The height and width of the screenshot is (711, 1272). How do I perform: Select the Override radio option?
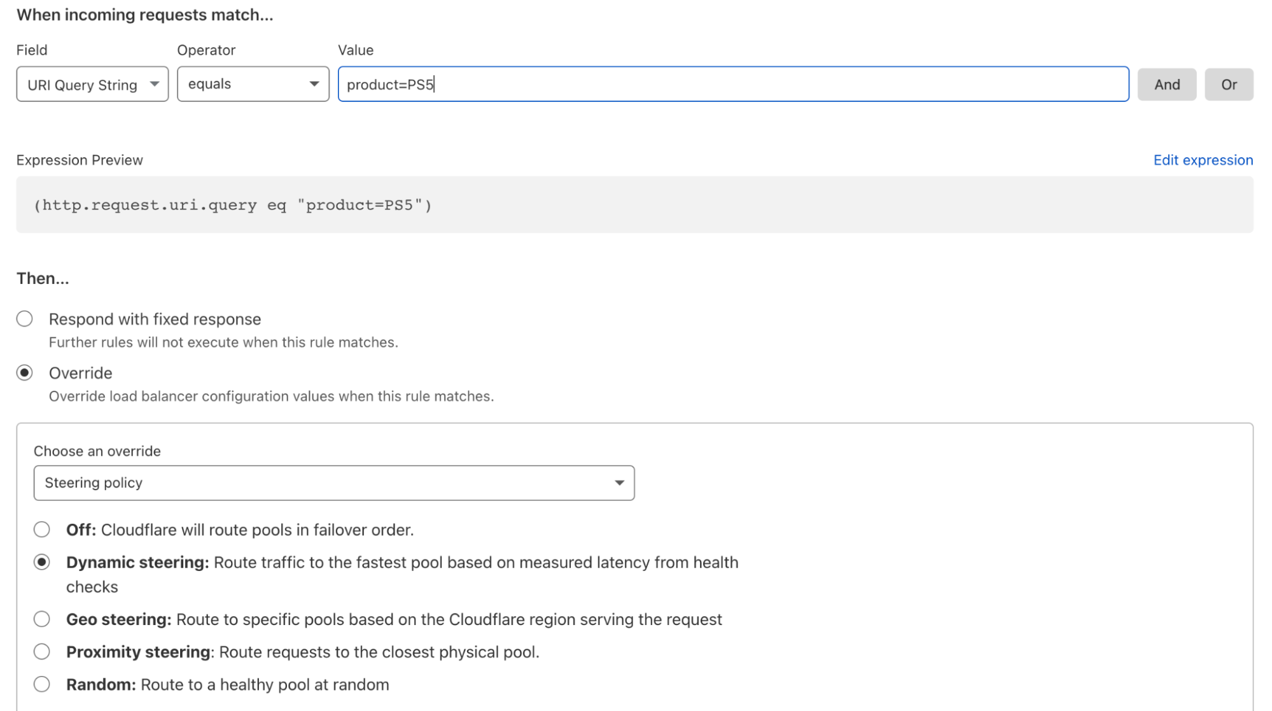tap(25, 373)
